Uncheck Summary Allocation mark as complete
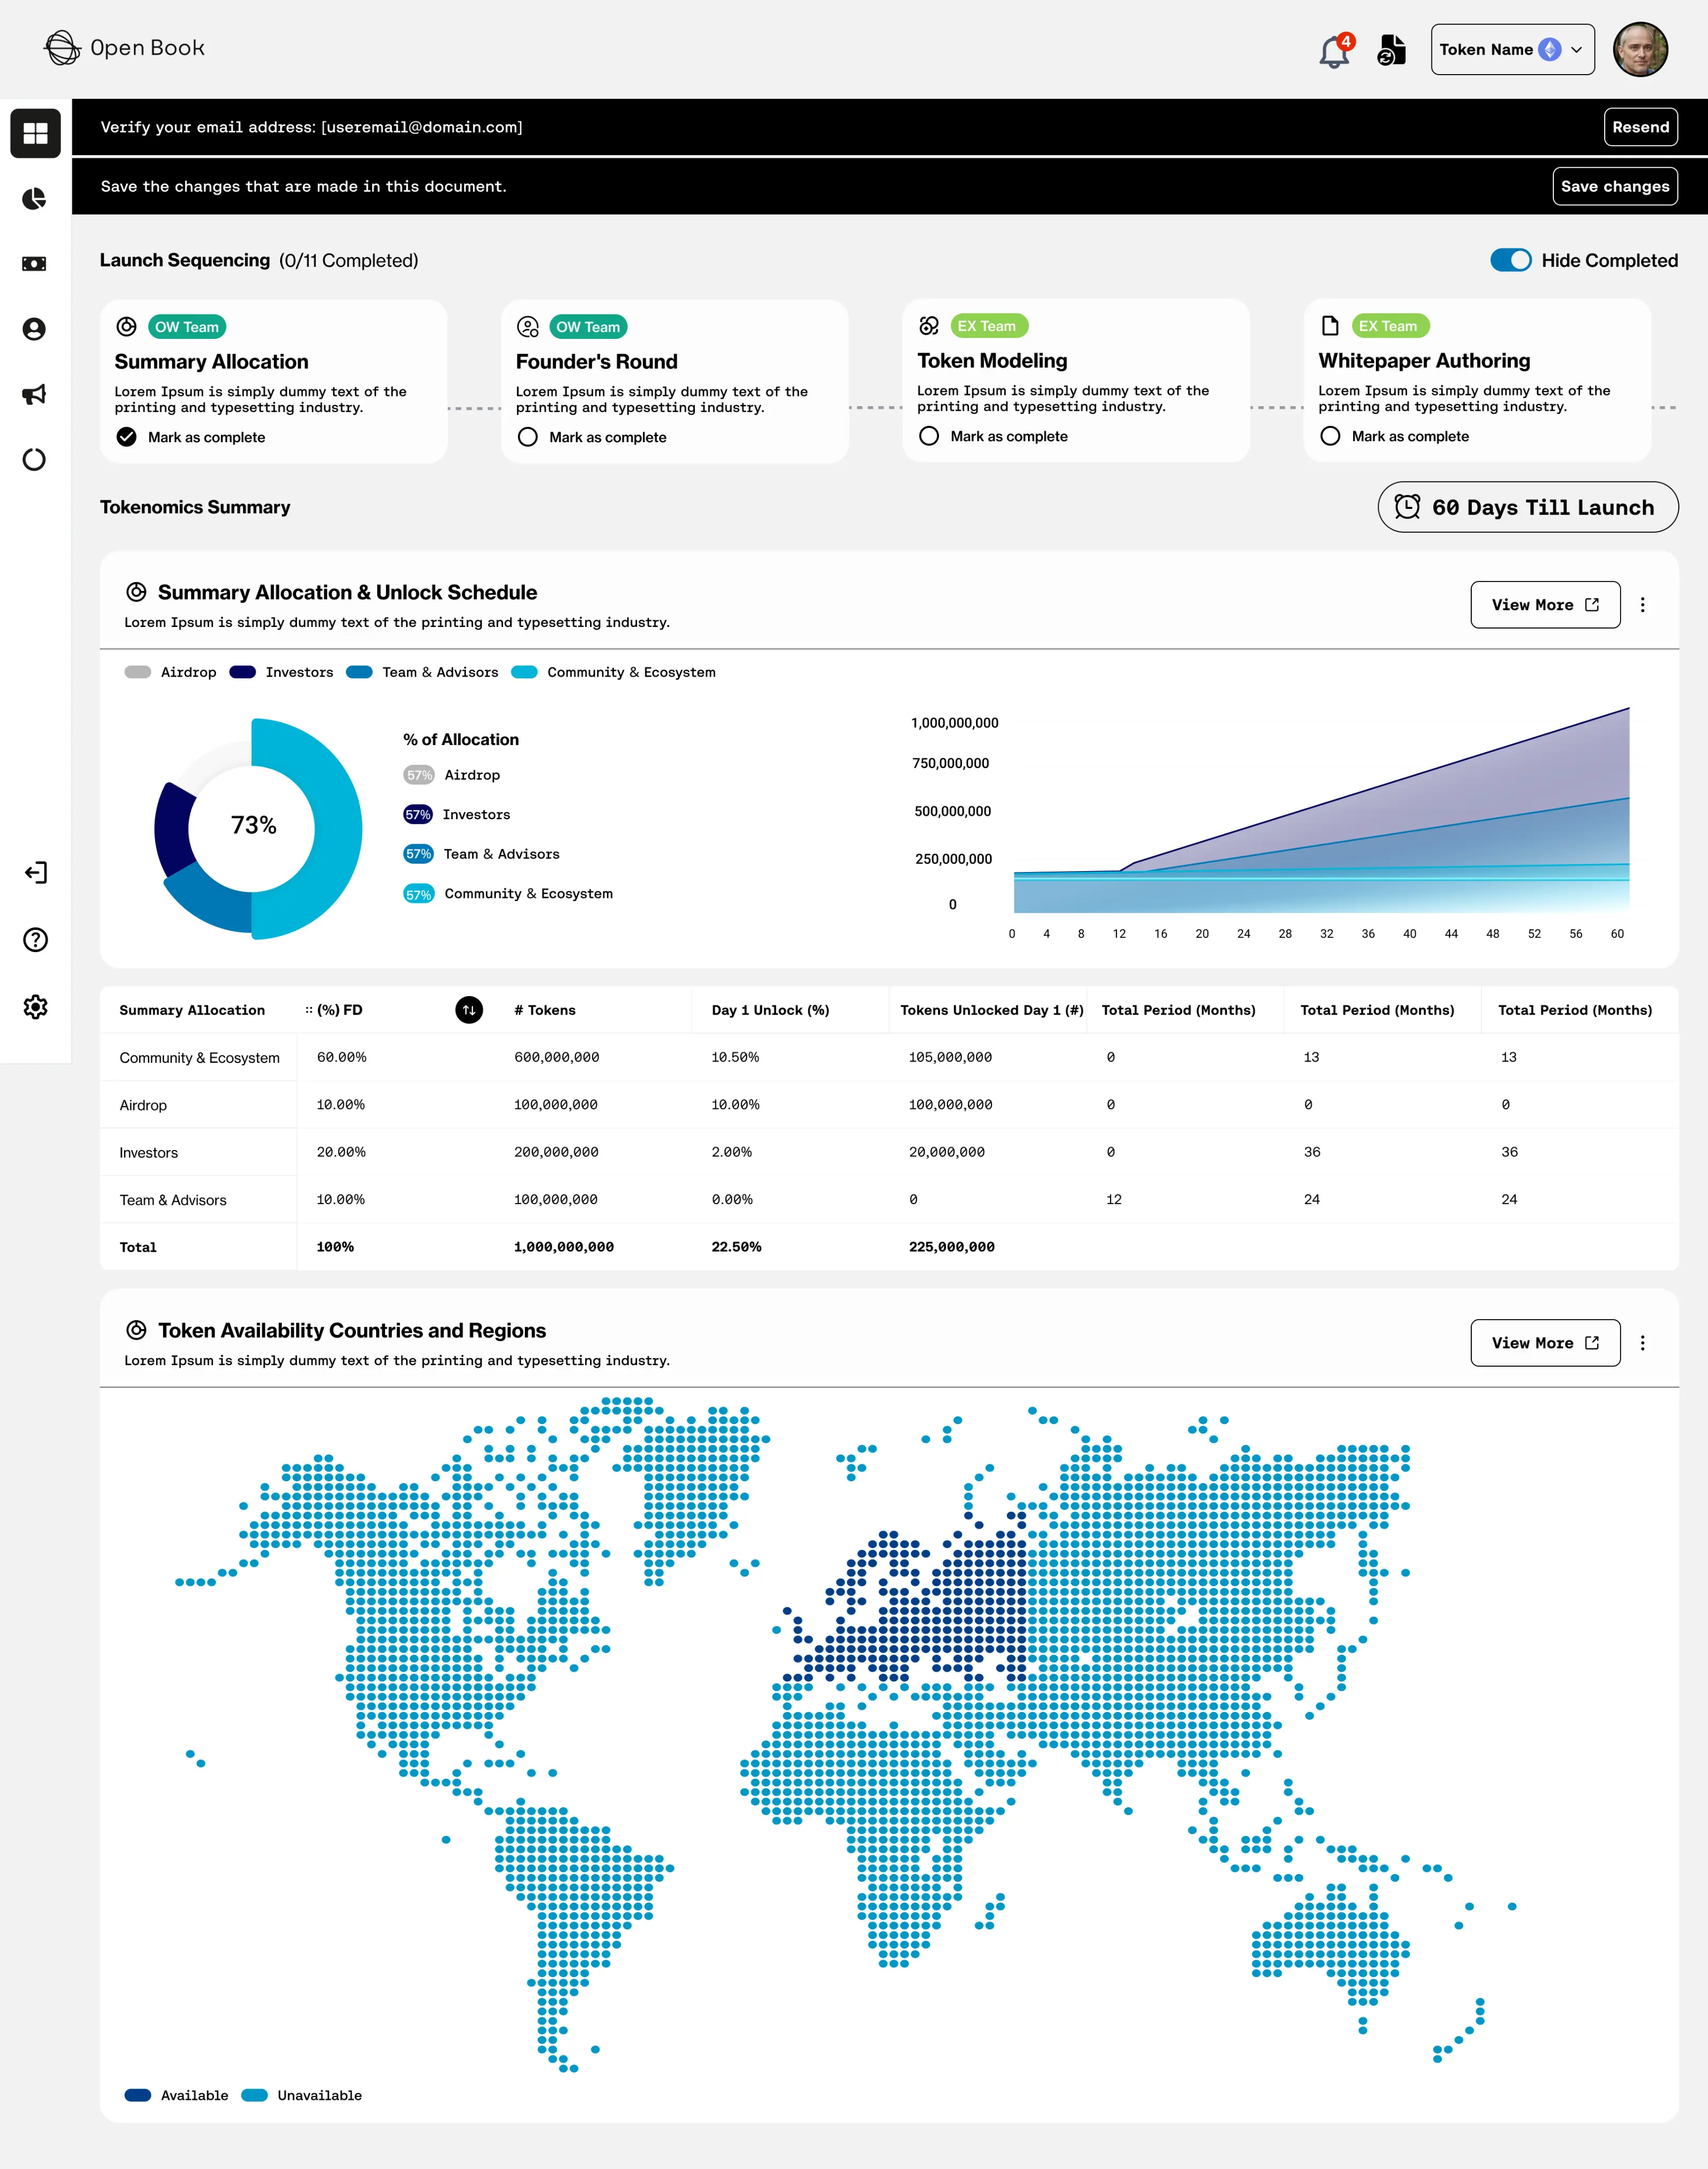Screen dimensions: 1708x2169 (x=127, y=437)
